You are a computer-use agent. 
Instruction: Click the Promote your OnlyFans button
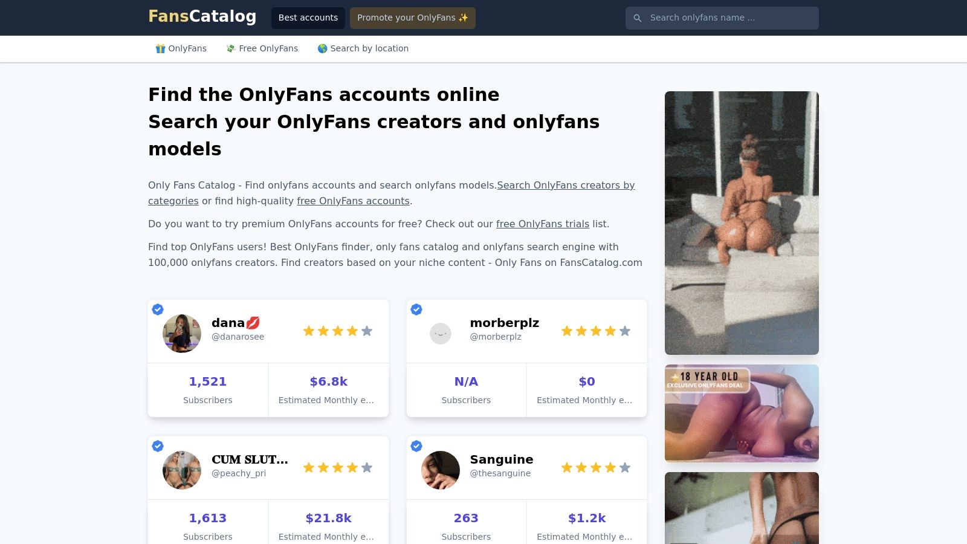413,18
